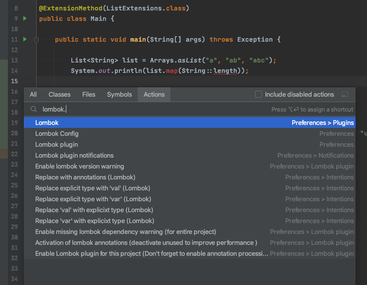Click the red map method call
The image size is (367, 285).
(x=171, y=70)
